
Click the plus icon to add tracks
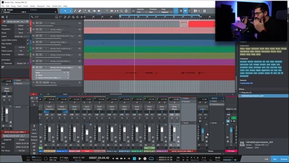click(82, 17)
